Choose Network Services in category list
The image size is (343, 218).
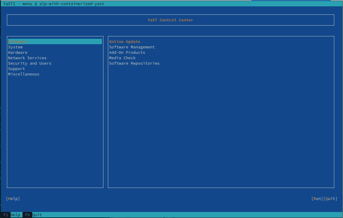pos(27,58)
